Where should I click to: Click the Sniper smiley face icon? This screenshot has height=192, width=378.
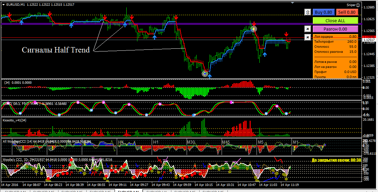(358, 5)
